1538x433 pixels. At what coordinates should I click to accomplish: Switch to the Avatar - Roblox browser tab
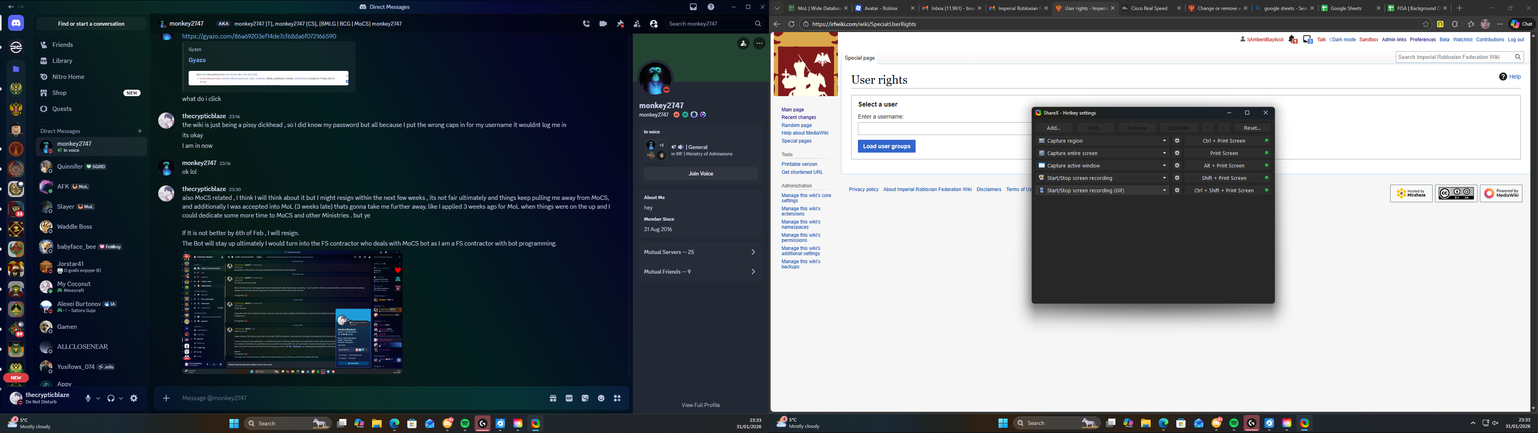click(x=881, y=8)
